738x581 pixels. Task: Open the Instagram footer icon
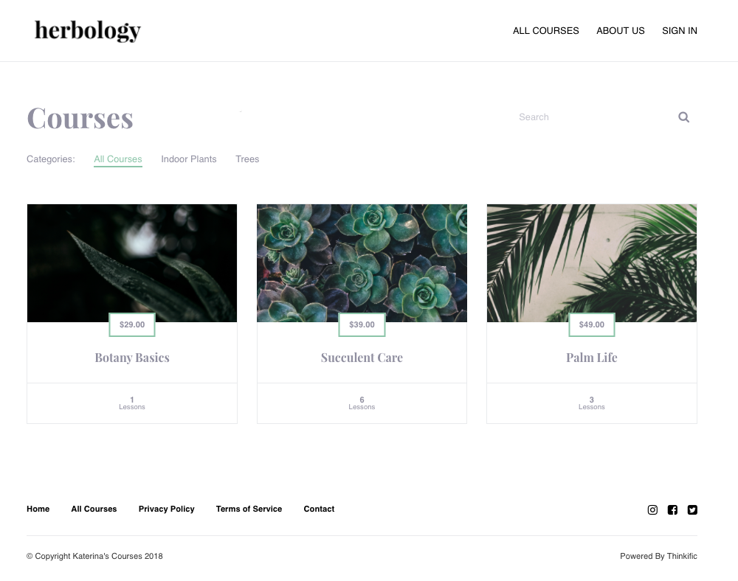click(652, 509)
